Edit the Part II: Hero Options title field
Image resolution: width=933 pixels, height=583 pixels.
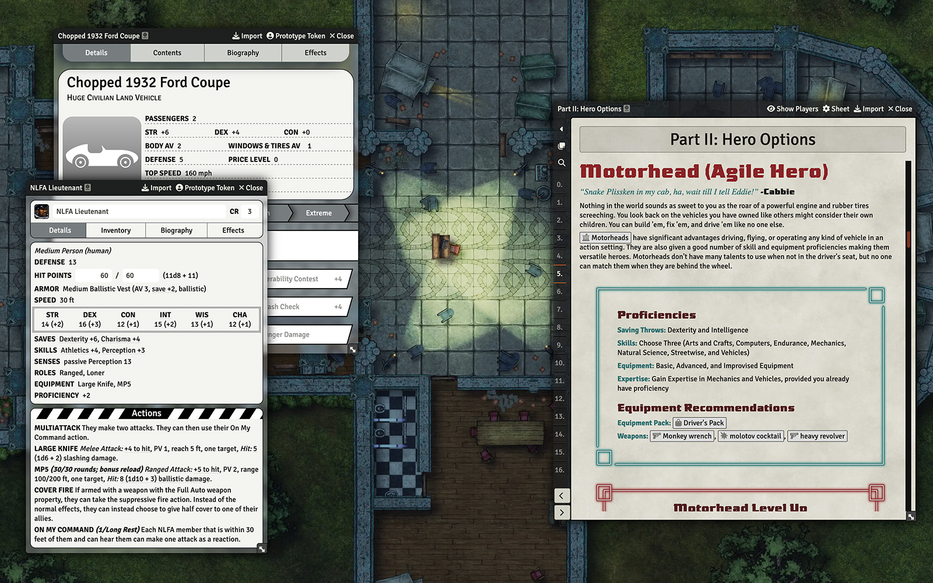tap(743, 139)
